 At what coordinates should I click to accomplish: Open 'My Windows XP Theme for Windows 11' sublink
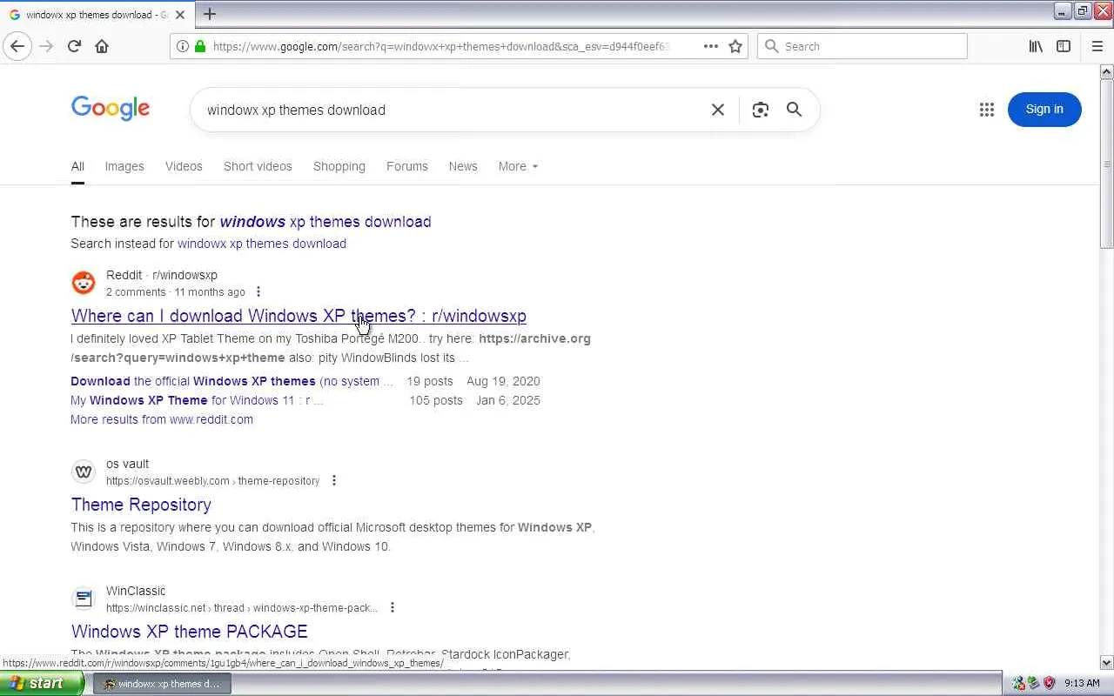coord(197,400)
